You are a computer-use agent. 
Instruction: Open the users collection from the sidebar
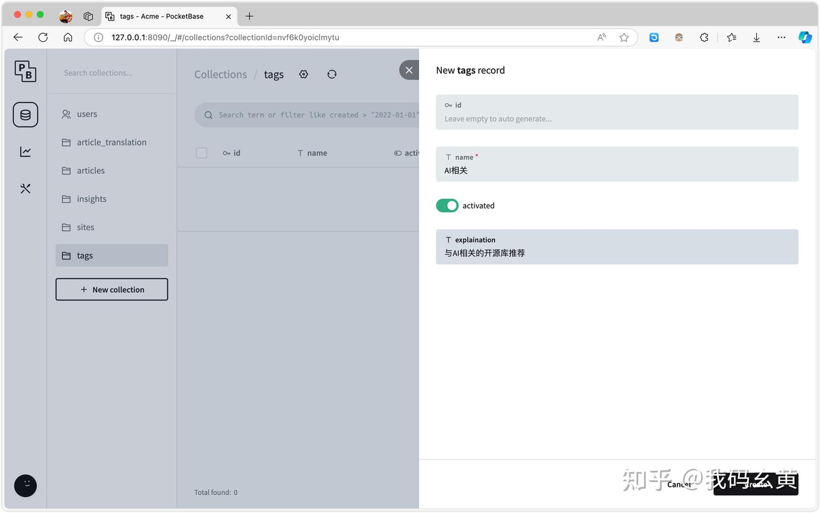[87, 114]
